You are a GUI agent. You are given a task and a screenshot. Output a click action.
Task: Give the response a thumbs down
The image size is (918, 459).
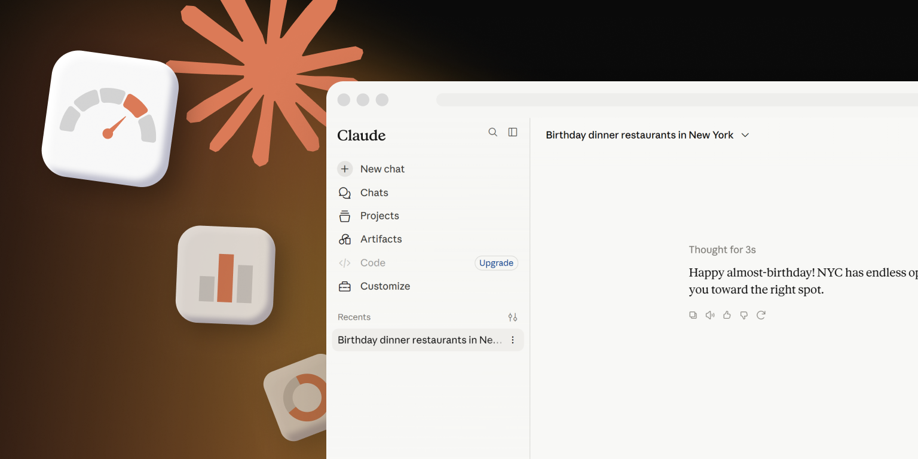744,315
